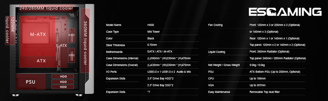The width and height of the screenshot is (328, 101).
Task: Click the 'Front: 360mm Radiator (Optional)' value
Action: [269, 52]
